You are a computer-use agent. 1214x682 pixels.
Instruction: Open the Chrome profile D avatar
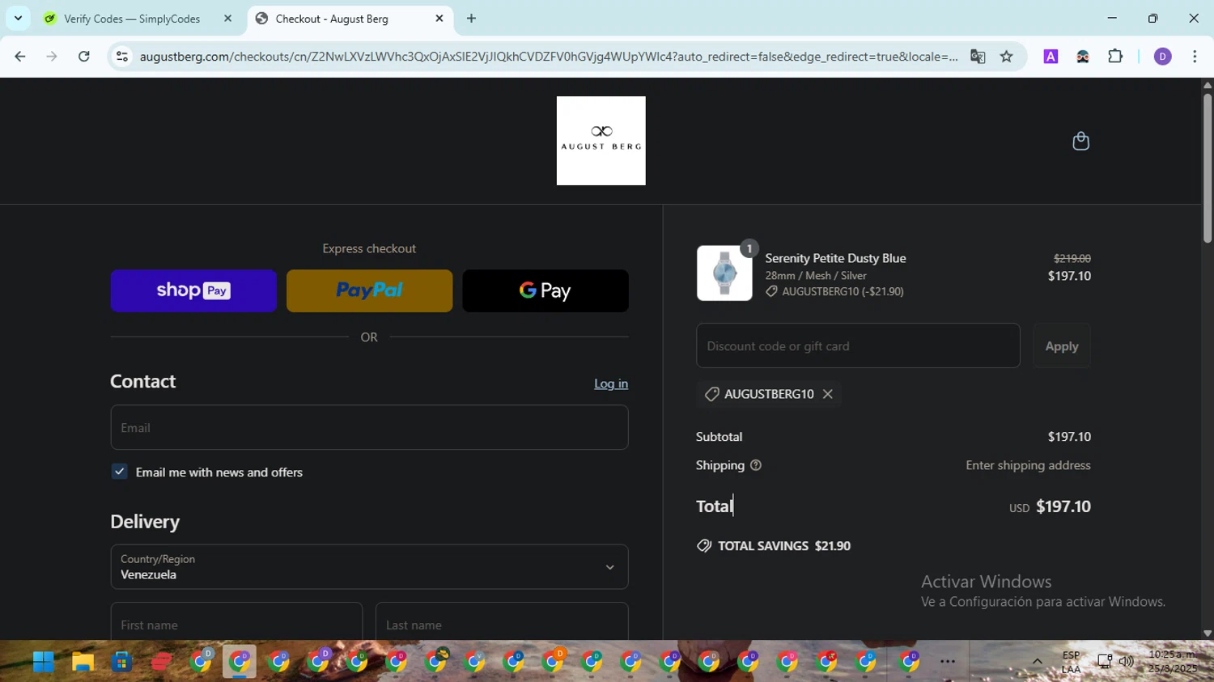1162,57
